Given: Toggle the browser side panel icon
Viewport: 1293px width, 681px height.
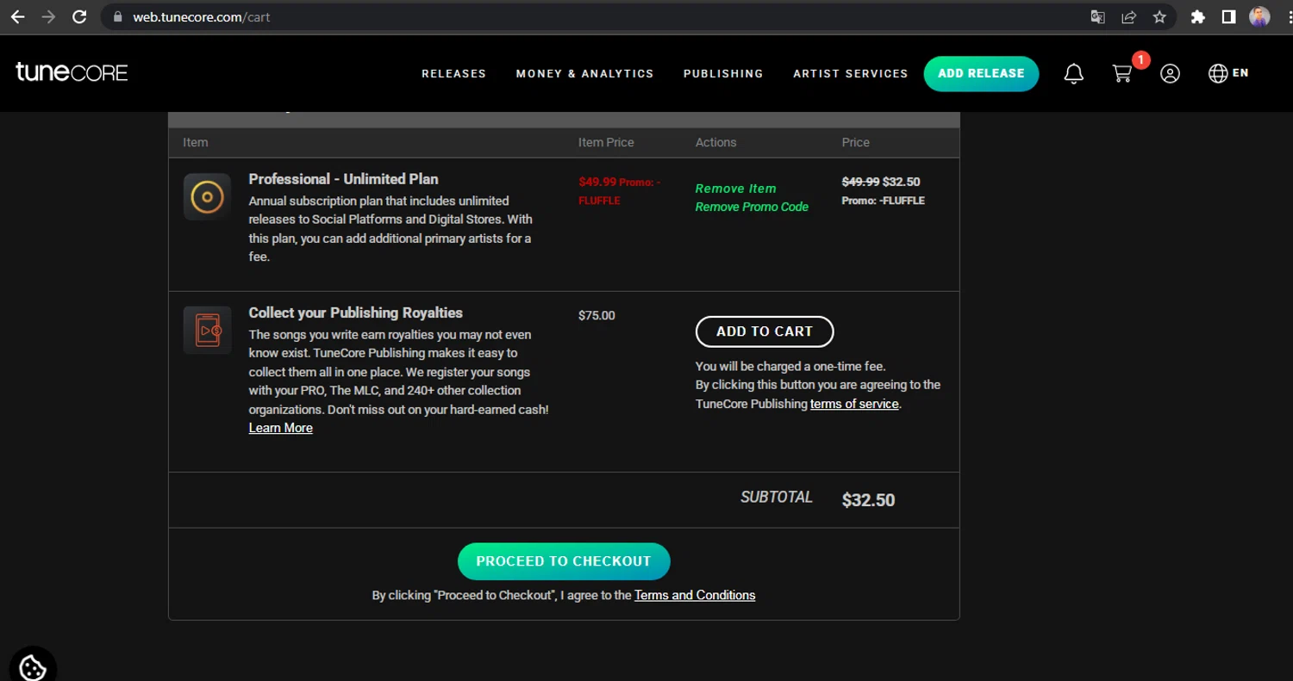Looking at the screenshot, I should pyautogui.click(x=1228, y=16).
